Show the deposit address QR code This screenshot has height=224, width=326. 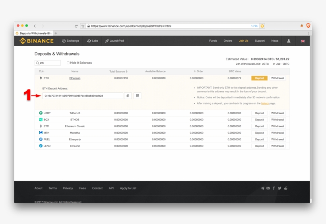coord(138,95)
